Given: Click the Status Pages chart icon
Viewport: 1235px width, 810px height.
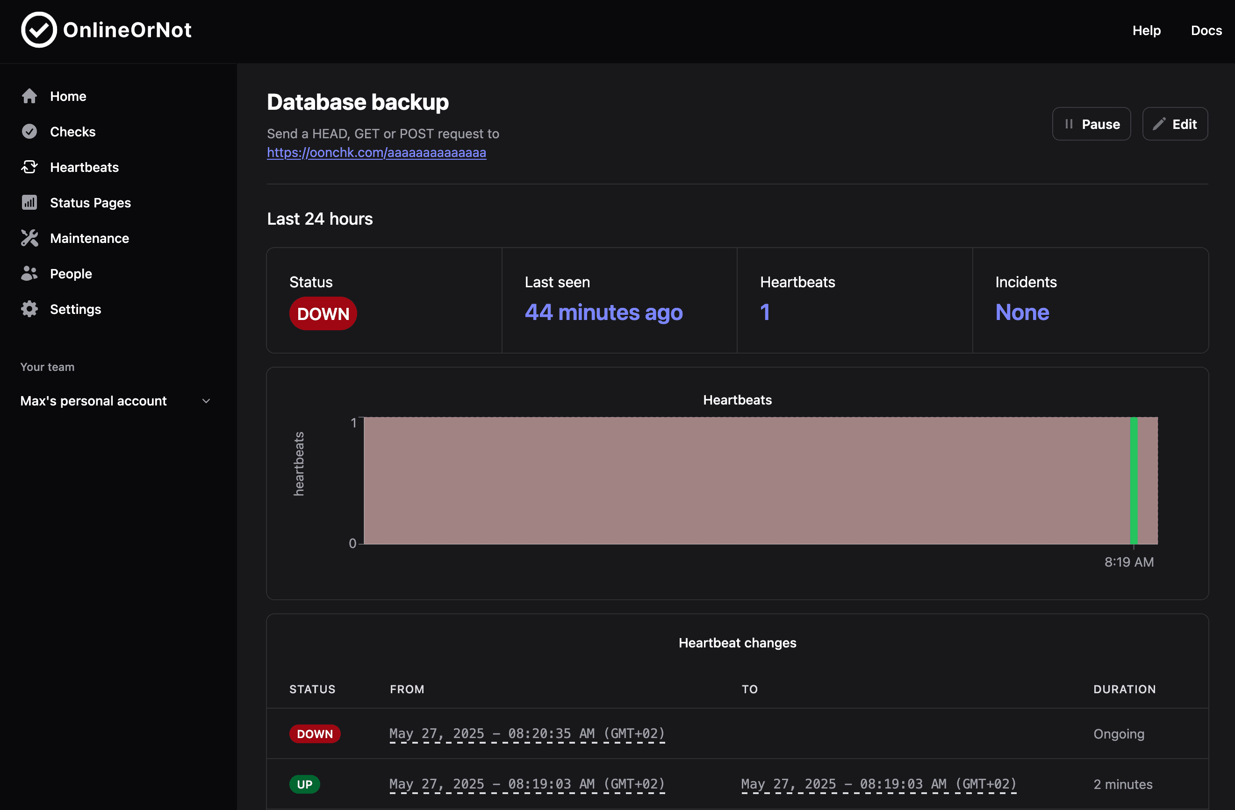Looking at the screenshot, I should point(29,203).
